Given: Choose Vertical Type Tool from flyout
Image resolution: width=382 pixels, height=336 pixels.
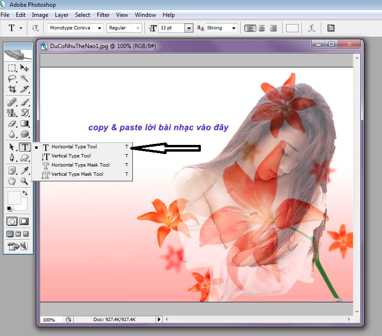Looking at the screenshot, I should point(71,156).
